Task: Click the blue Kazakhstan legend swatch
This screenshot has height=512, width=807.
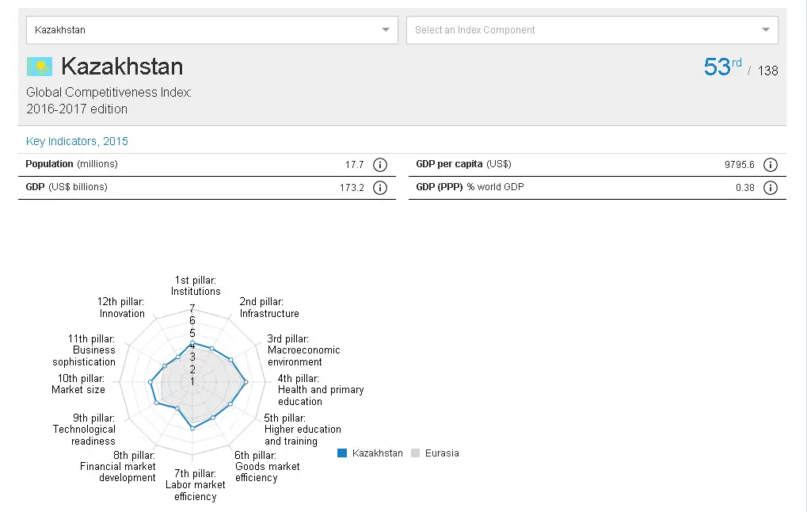Action: pos(342,453)
